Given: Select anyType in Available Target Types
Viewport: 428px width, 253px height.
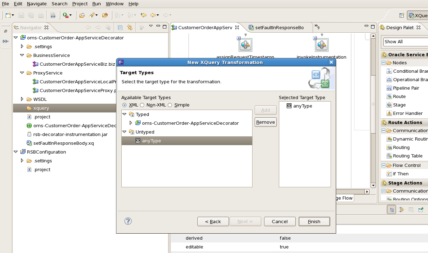Looking at the screenshot, I should tap(187, 141).
